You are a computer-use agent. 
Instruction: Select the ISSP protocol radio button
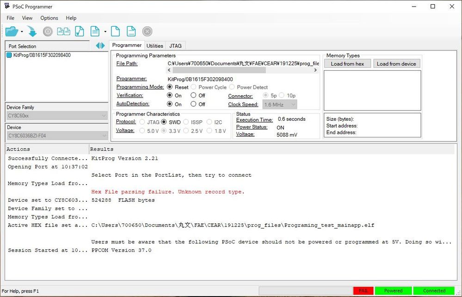pyautogui.click(x=186, y=122)
